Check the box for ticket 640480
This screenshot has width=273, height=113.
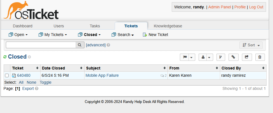[7, 76]
